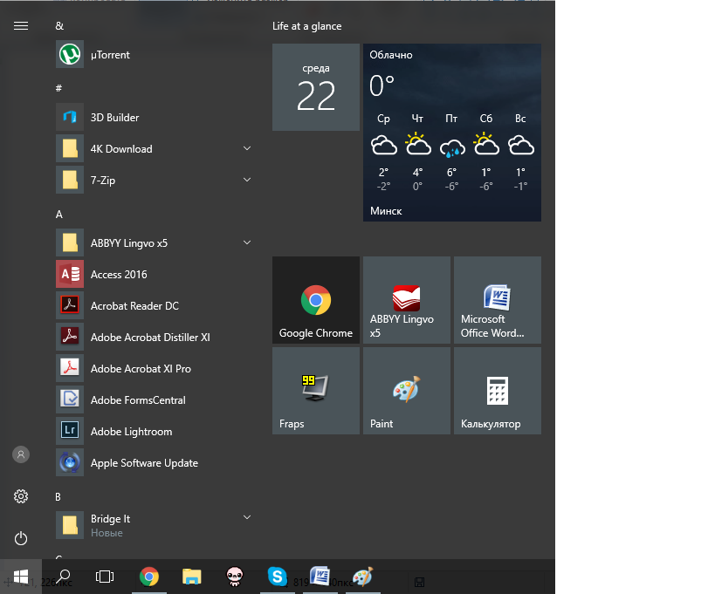The image size is (715, 594).
Task: Click the Google Chrome tile
Action: pyautogui.click(x=316, y=300)
